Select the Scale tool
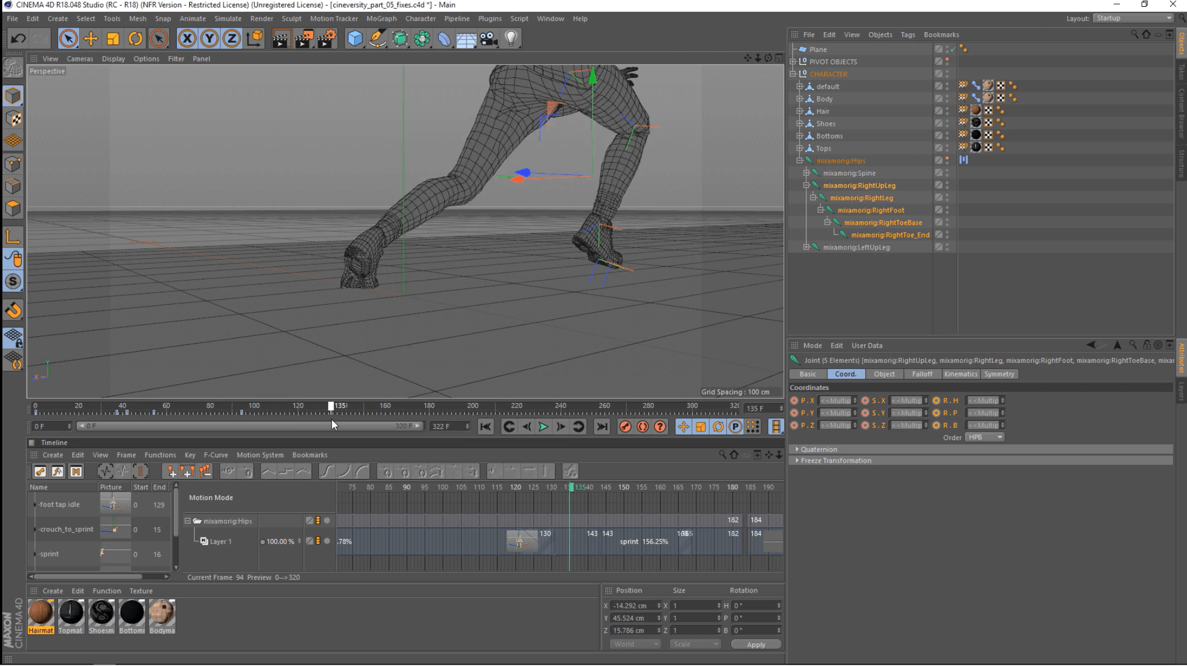 click(113, 38)
